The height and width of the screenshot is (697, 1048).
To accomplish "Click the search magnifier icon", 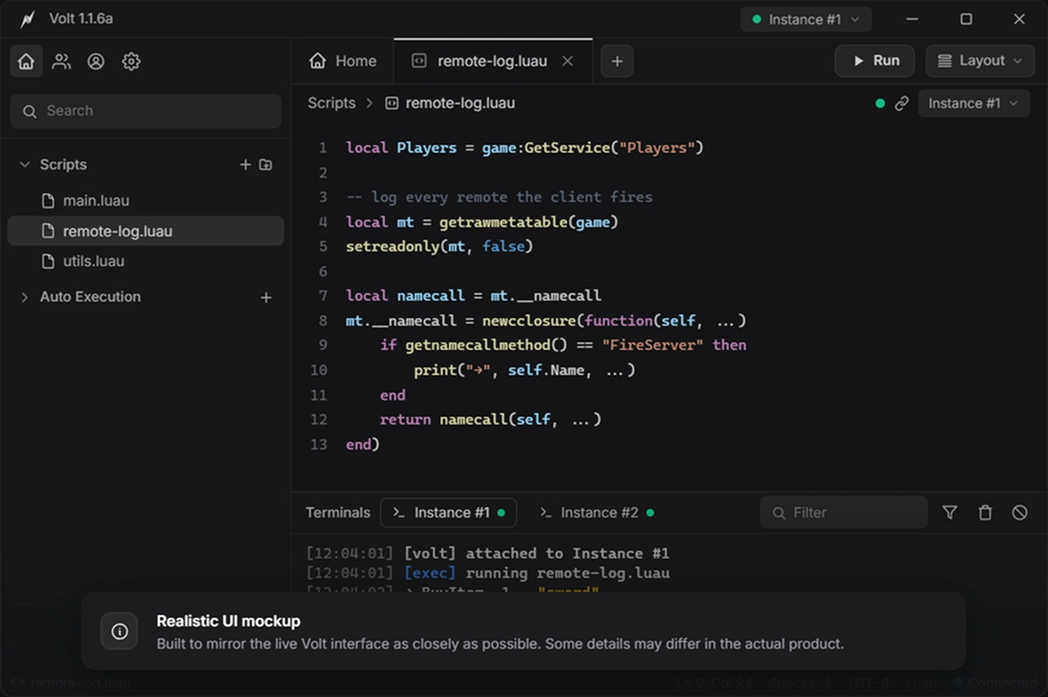I will [30, 112].
